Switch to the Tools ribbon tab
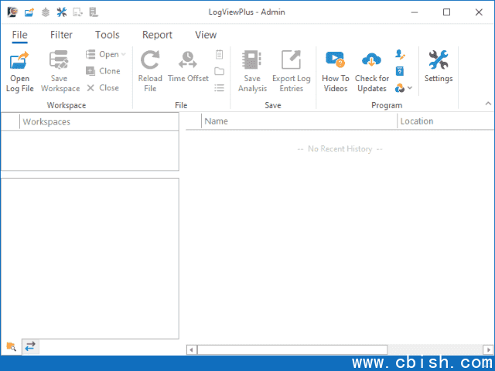Viewport: 495px width, 371px height. pos(108,35)
